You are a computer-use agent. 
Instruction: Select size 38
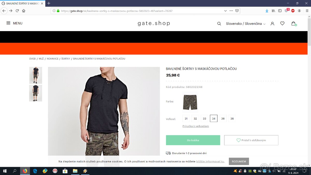click(232, 118)
